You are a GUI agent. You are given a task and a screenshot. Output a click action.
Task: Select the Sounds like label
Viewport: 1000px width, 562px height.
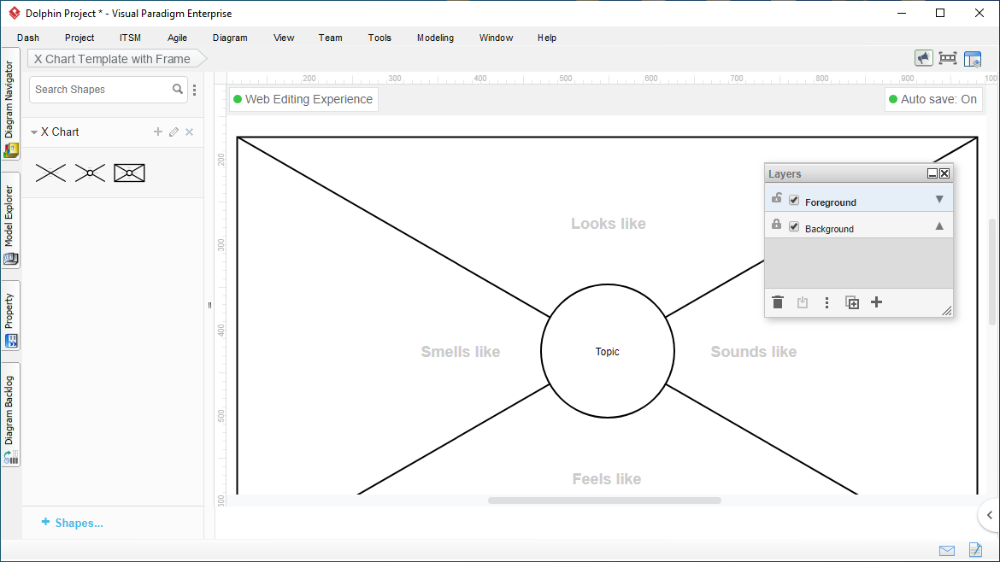[x=754, y=352]
